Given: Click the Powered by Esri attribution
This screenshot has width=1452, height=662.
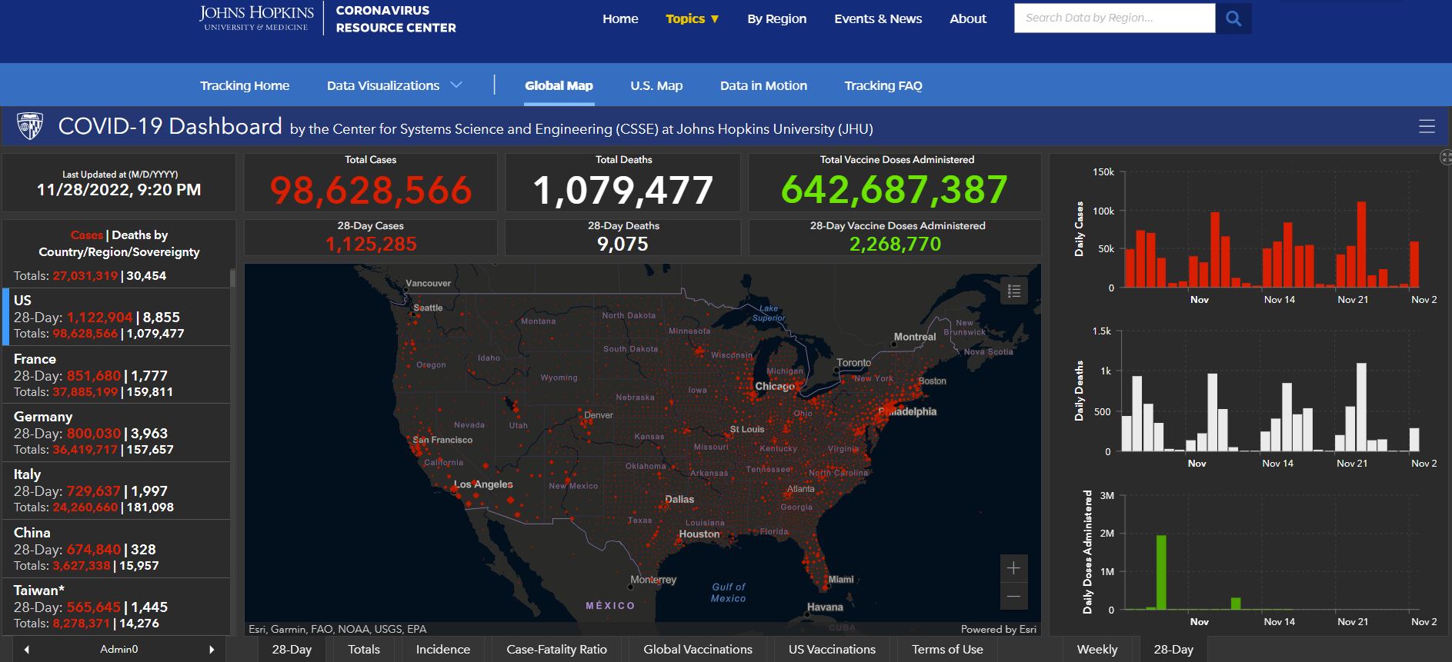Looking at the screenshot, I should [x=998, y=629].
